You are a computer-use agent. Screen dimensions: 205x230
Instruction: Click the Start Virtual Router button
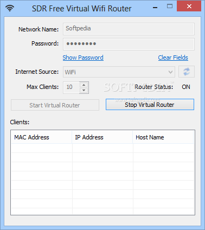click(x=55, y=105)
